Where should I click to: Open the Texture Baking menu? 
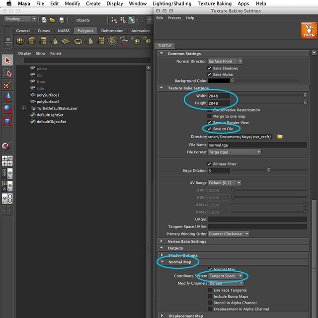coord(215,3)
